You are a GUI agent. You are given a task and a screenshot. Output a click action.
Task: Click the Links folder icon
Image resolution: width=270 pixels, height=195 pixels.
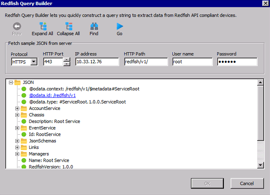pos(24,147)
